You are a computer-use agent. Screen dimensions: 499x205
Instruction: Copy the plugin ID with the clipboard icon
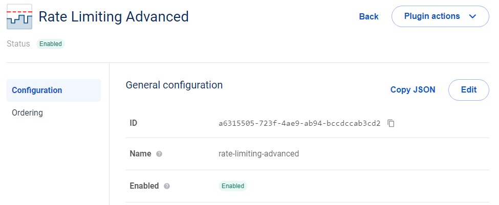click(391, 123)
